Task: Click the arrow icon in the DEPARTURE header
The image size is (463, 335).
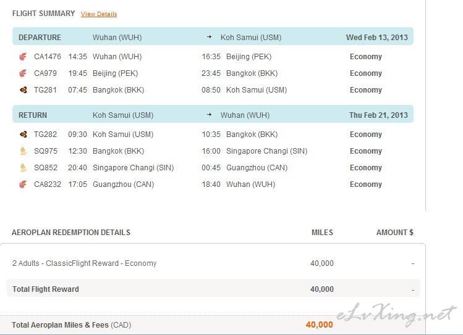Action: point(210,37)
